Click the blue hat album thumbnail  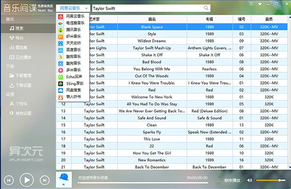64,180
